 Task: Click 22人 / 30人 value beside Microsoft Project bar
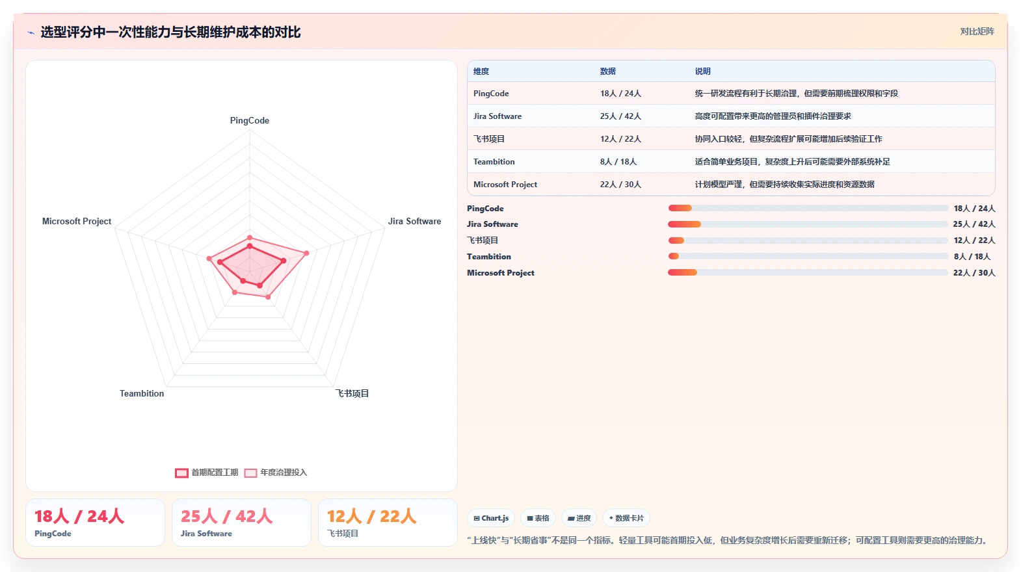[974, 273]
